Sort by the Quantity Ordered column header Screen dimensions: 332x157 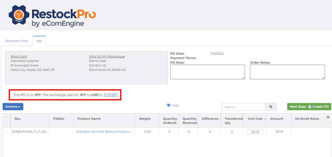click(x=170, y=121)
